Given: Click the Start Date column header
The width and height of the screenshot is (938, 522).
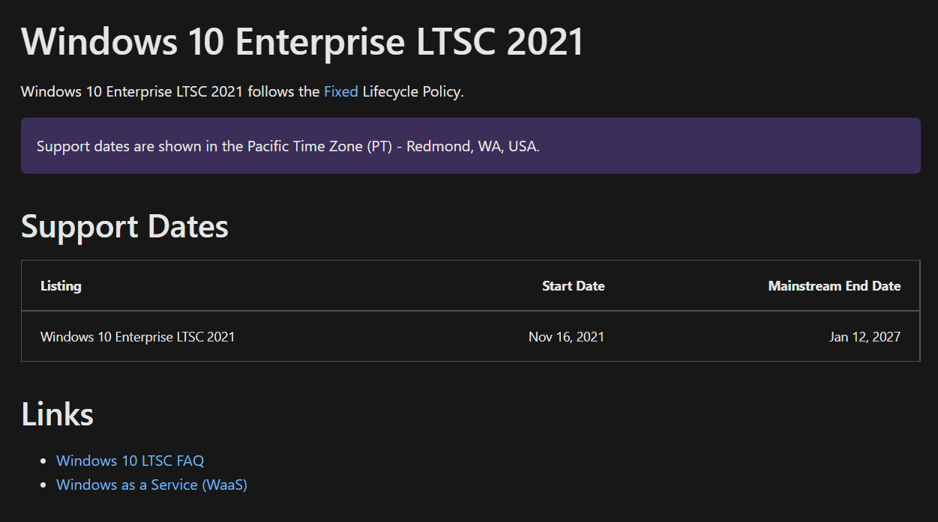Looking at the screenshot, I should point(573,286).
